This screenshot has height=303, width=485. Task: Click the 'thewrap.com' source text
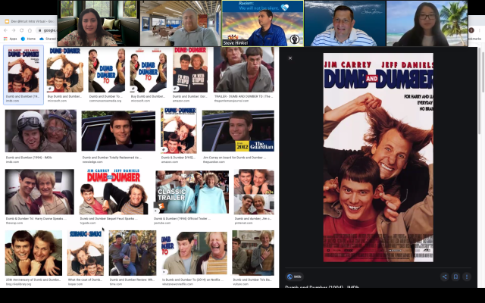[14, 223]
